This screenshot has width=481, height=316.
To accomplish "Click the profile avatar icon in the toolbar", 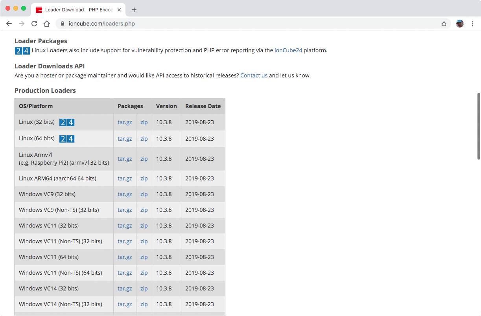I will pos(459,24).
